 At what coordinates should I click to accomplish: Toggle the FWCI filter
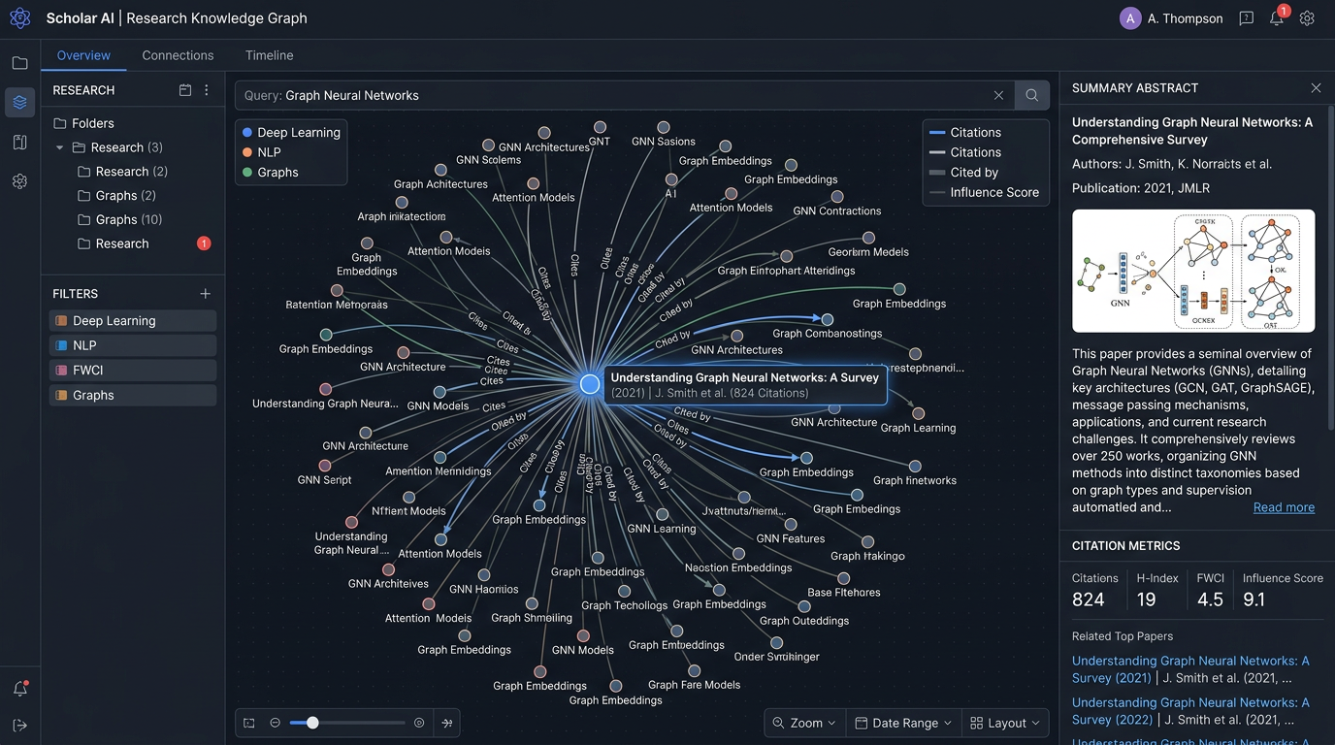point(132,371)
